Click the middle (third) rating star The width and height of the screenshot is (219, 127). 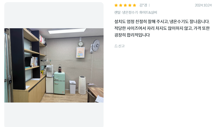pyautogui.click(x=125, y=5)
